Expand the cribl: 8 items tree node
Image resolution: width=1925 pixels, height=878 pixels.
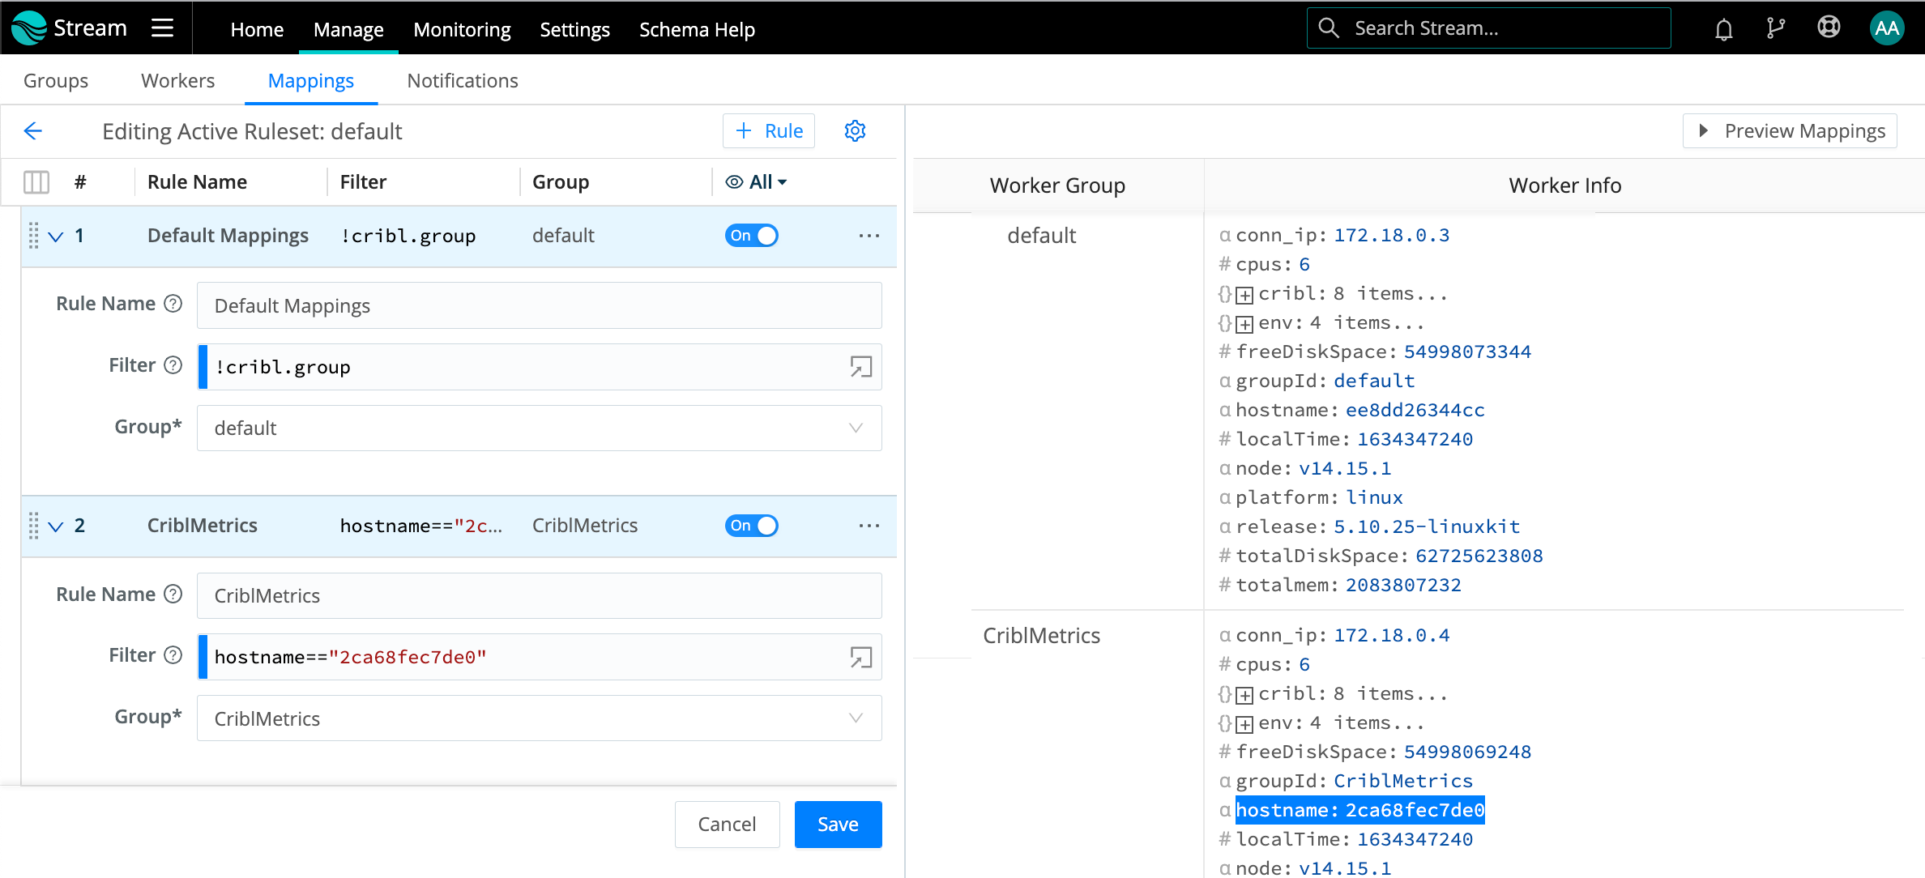[1244, 293]
